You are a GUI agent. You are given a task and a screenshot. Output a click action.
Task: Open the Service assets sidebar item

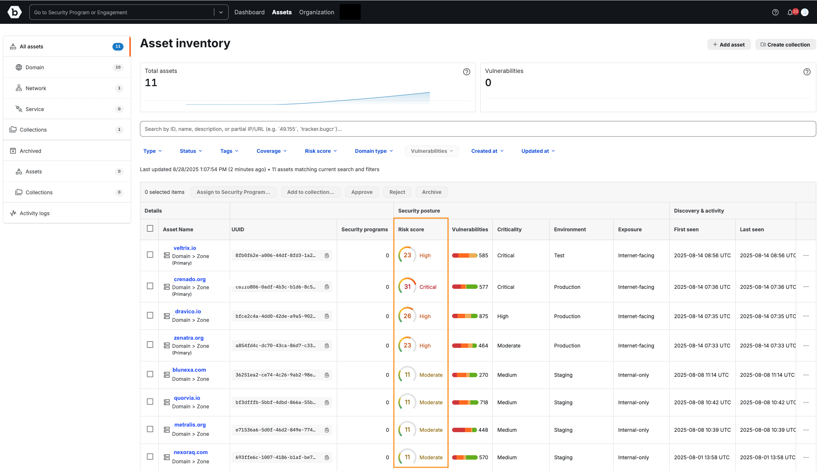pos(67,109)
